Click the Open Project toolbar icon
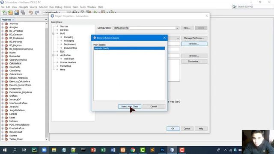 tap(17, 12)
